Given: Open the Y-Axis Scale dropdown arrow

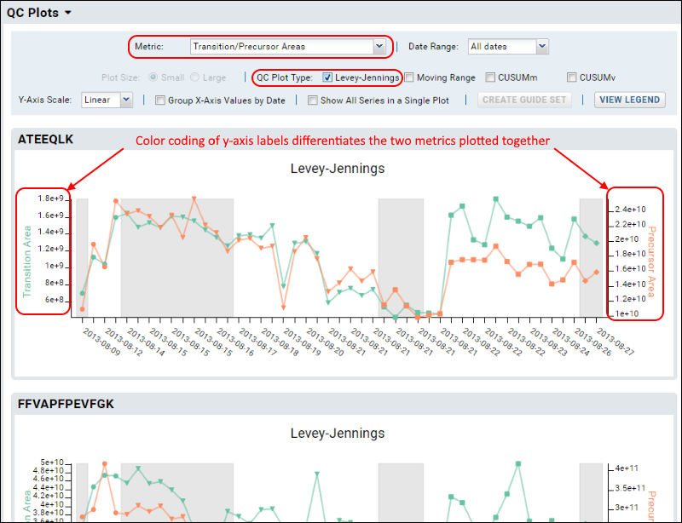Looking at the screenshot, I should [126, 100].
